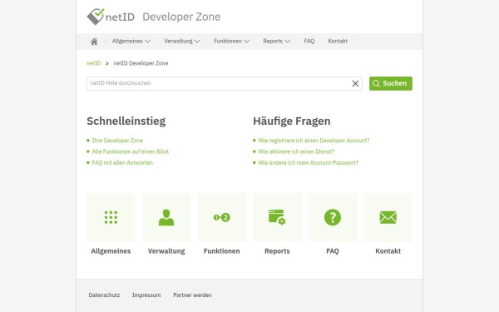Screen dimensions: 499x312
Task: Open the Allgemeines grid icon tile
Action: point(111,217)
